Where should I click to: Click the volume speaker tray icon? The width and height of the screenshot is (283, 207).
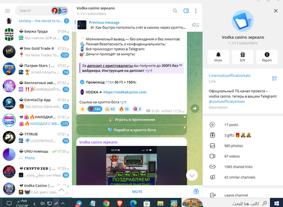coord(42,203)
